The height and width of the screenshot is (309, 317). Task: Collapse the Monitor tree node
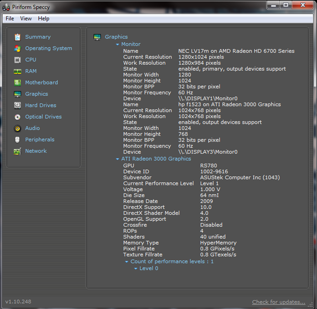click(118, 44)
